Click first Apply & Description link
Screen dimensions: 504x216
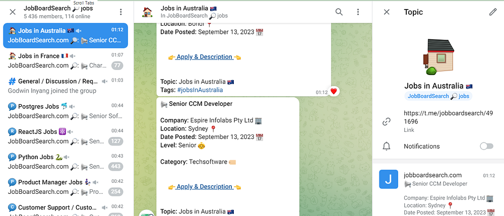[x=205, y=57]
